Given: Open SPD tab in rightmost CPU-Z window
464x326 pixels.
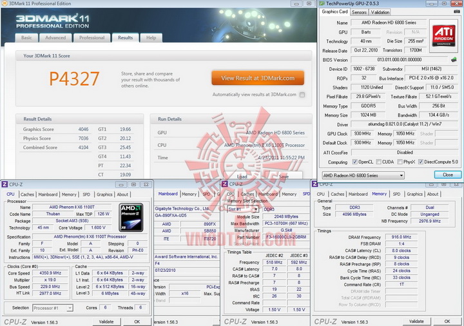Looking at the screenshot, I should pos(396,194).
